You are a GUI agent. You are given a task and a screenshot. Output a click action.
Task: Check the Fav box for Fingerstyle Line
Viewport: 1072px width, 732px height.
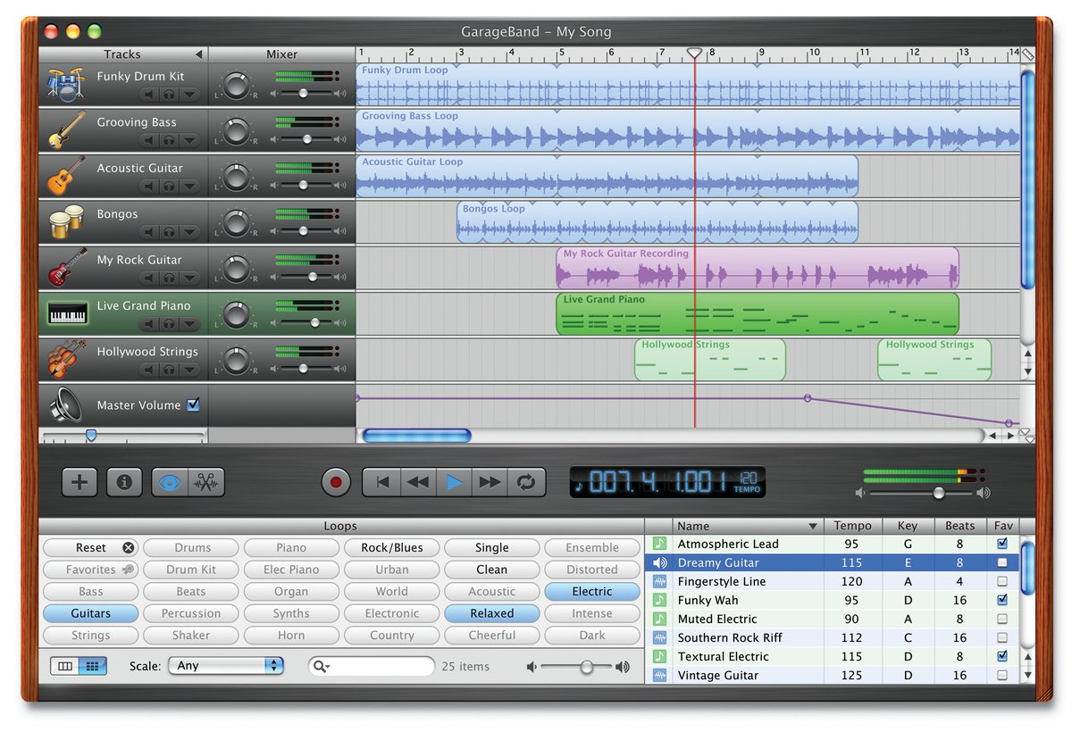point(1002,581)
